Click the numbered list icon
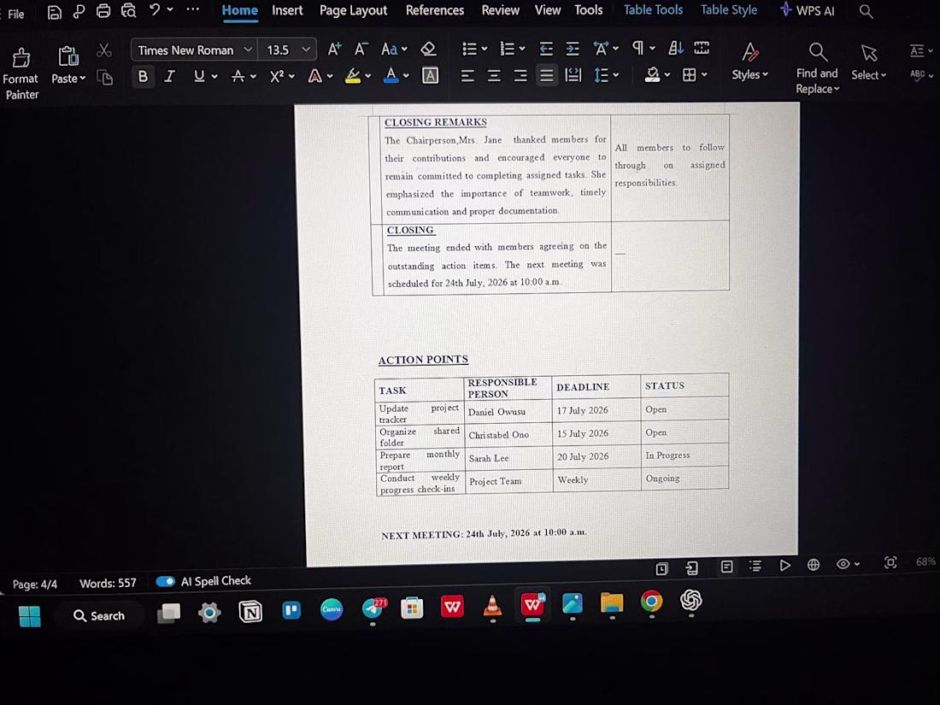Image resolution: width=940 pixels, height=705 pixels. click(x=507, y=49)
